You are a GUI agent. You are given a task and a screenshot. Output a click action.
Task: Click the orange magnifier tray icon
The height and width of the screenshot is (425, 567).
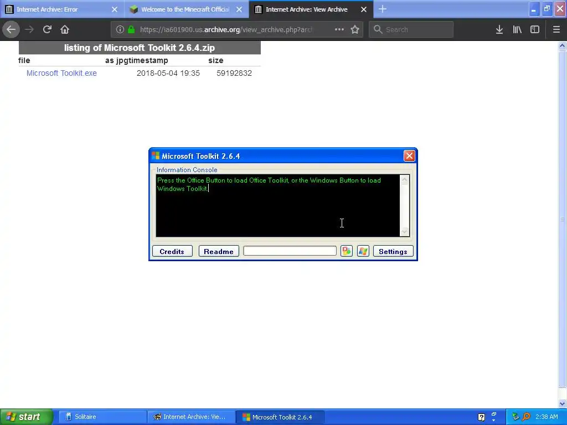[526, 417]
